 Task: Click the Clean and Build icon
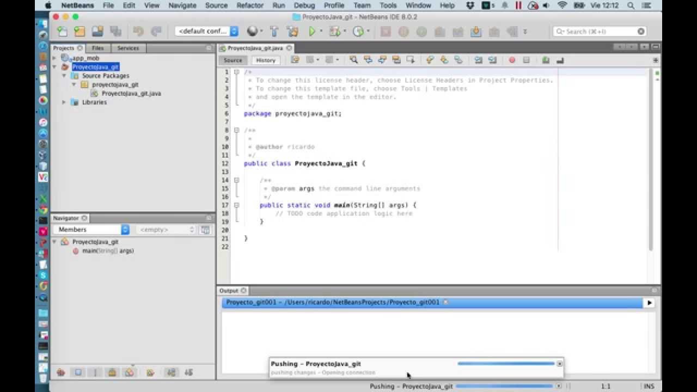(293, 32)
